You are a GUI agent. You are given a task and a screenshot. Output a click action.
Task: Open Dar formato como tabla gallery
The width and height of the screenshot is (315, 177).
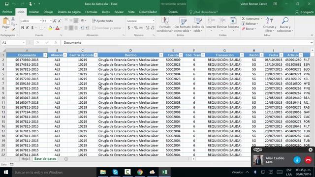tap(183, 25)
